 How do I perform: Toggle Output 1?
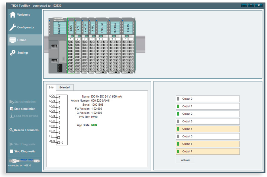208,106
